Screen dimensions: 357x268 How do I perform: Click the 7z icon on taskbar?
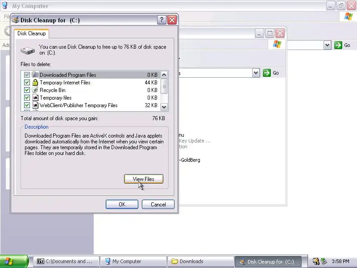[41, 261]
